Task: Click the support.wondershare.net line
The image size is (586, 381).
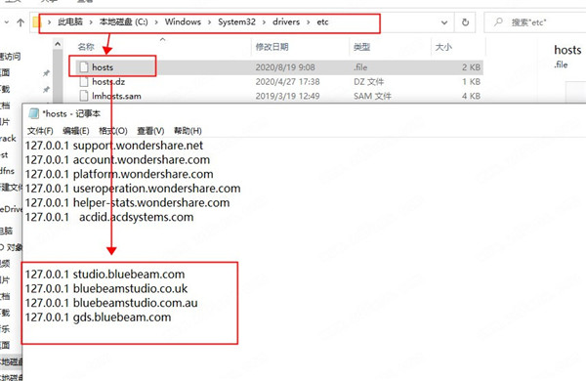Action: [x=114, y=146]
